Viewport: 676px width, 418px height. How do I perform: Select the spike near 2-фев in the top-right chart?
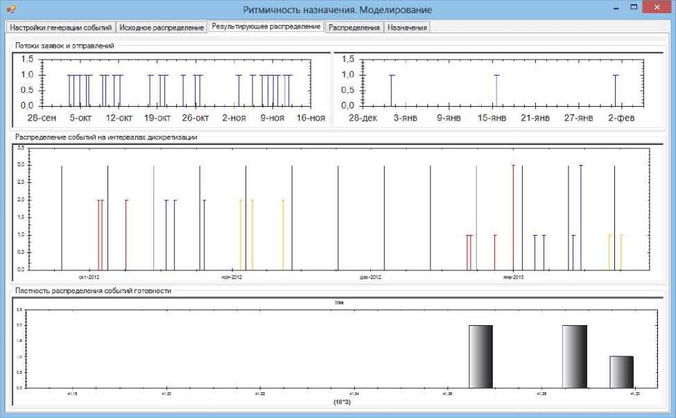615,89
